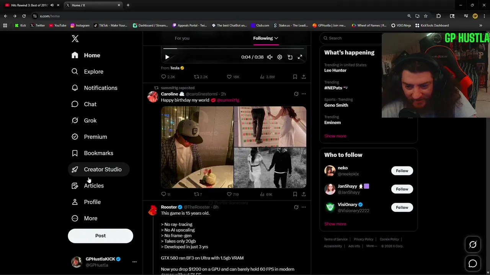490x275 pixels.
Task: Open account menu dots beside GPHustlaKICK
Action: coord(134,262)
